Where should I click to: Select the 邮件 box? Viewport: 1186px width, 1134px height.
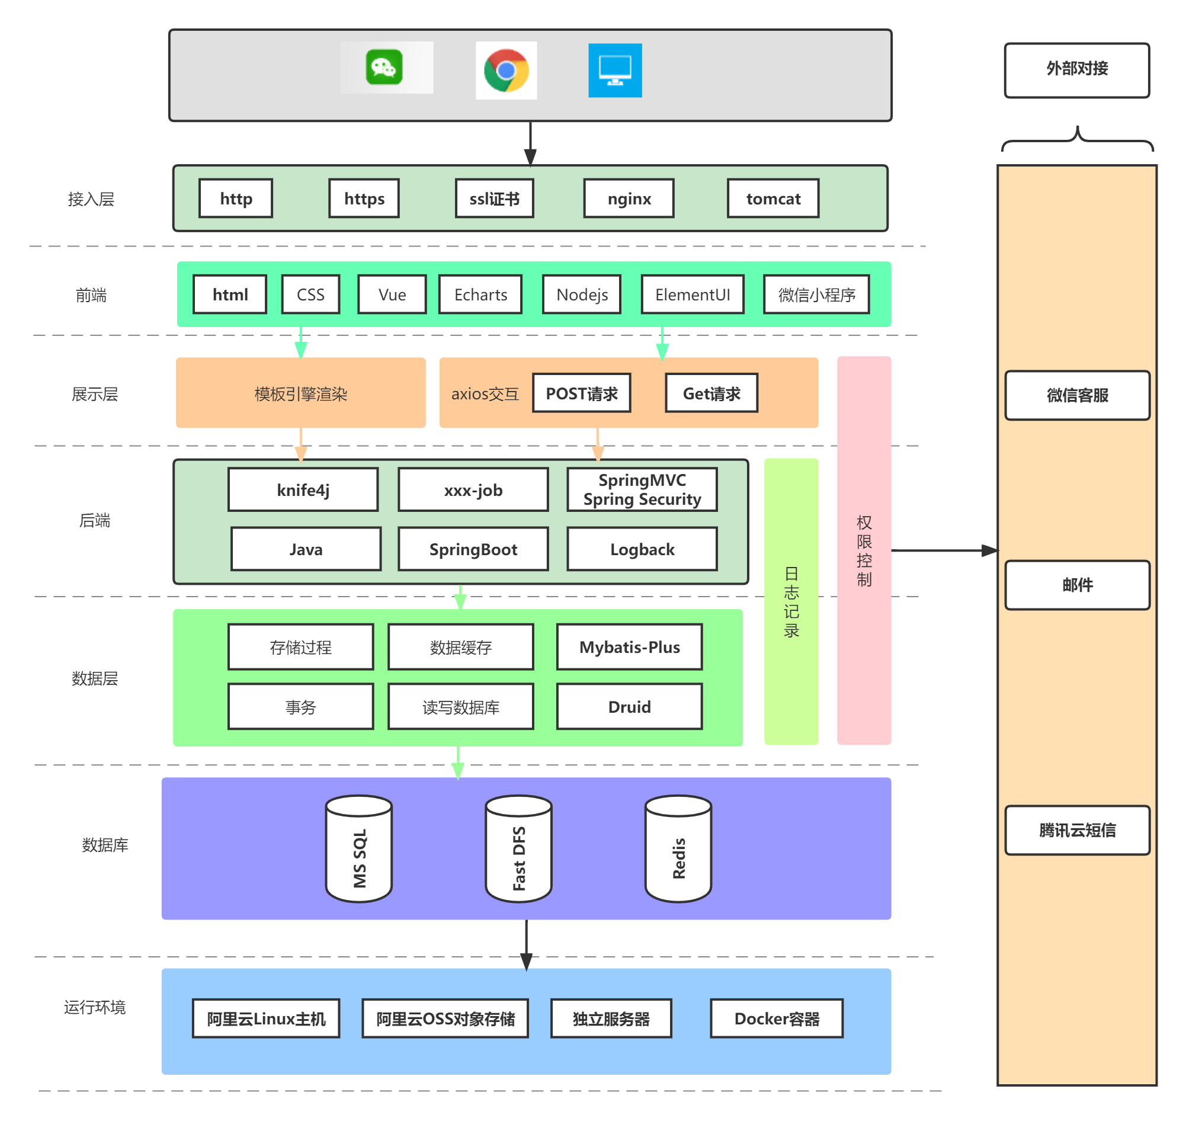tap(1076, 585)
